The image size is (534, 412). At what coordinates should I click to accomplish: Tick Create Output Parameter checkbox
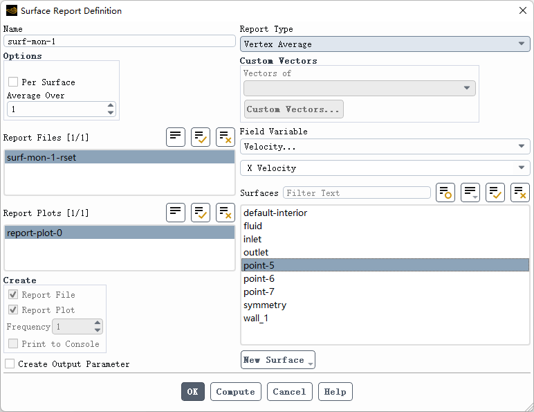tap(10, 364)
